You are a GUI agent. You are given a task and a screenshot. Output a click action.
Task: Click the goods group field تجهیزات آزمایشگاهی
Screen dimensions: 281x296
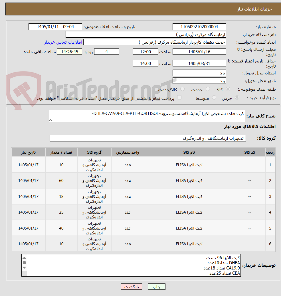tap(148, 138)
